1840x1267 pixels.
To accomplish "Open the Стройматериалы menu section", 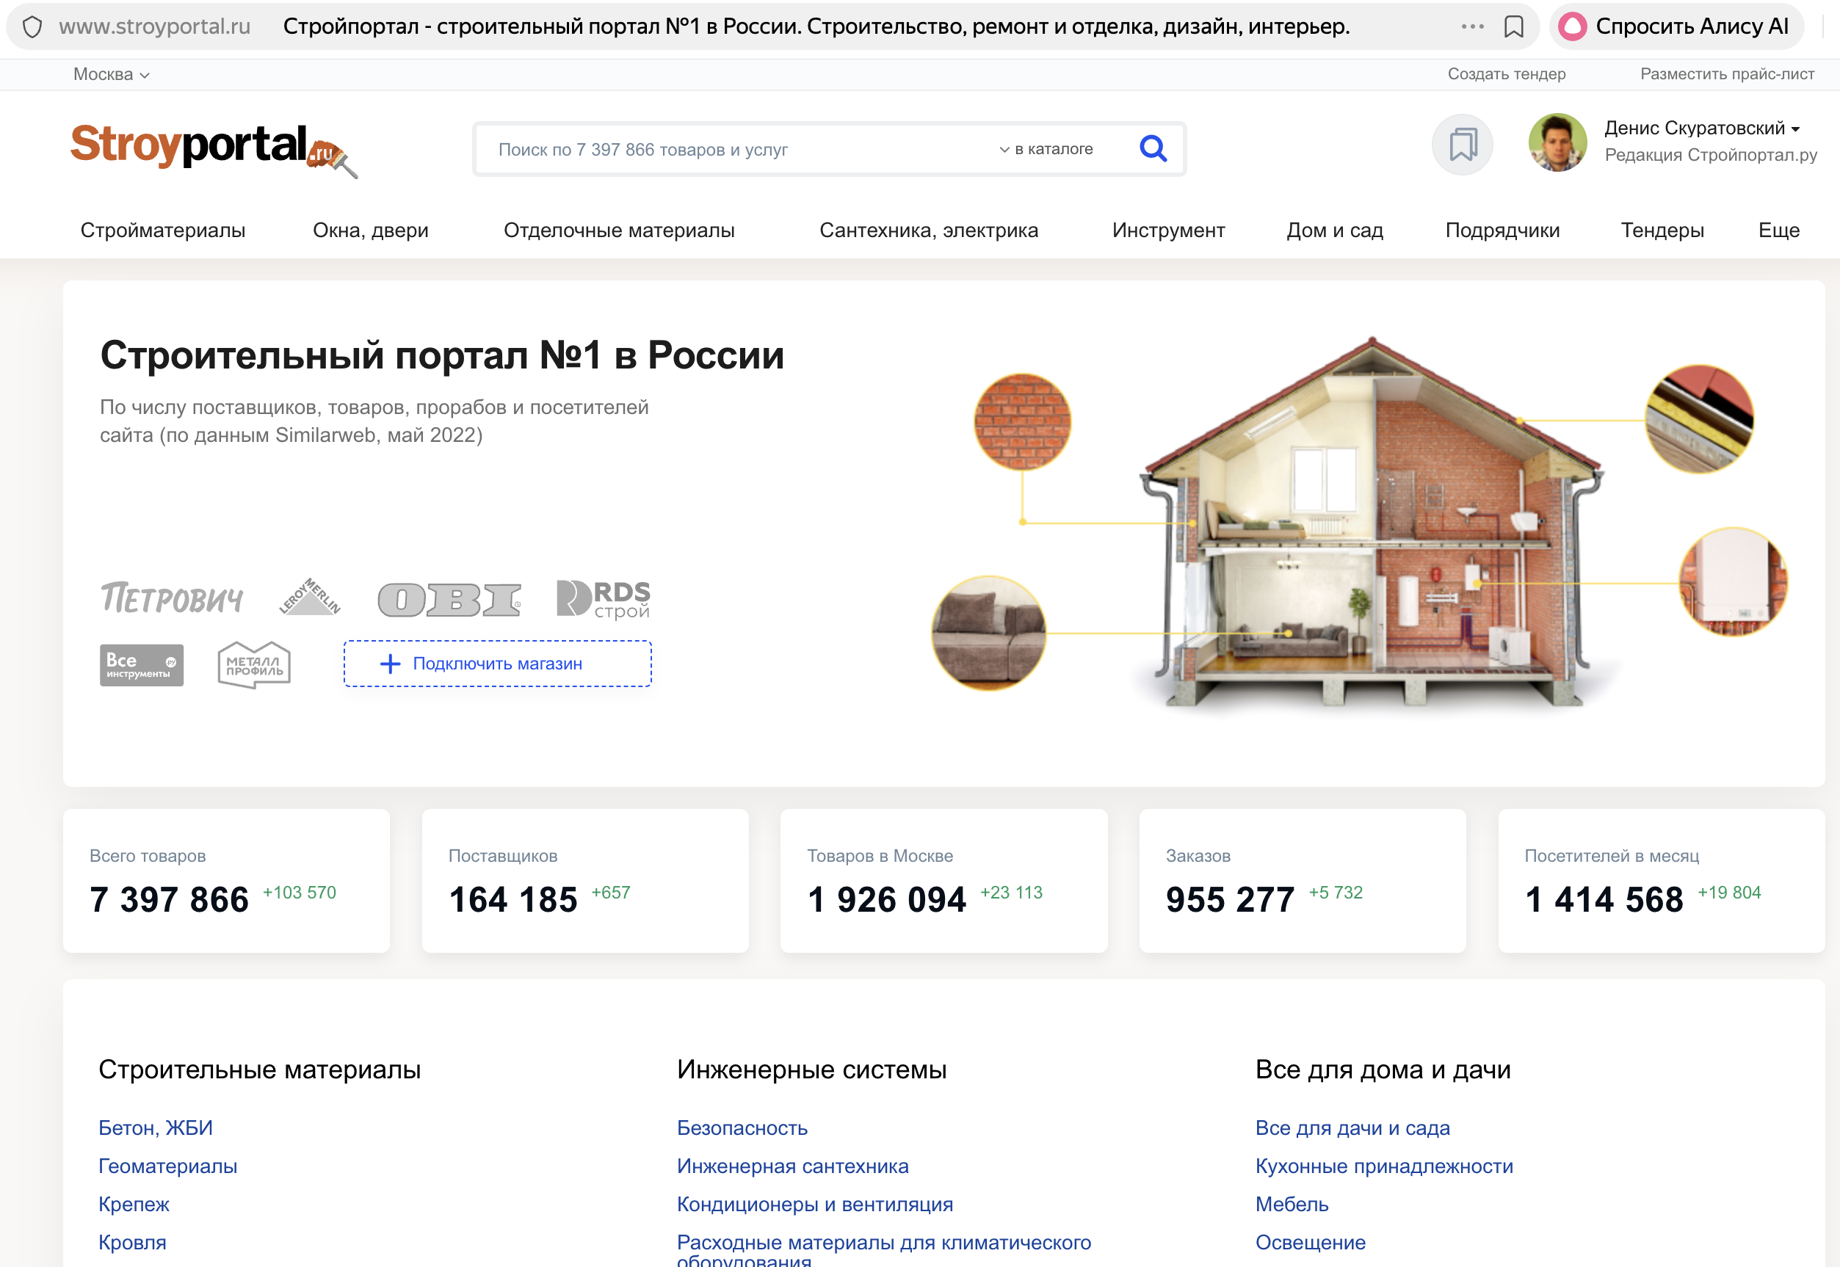I will pos(163,230).
